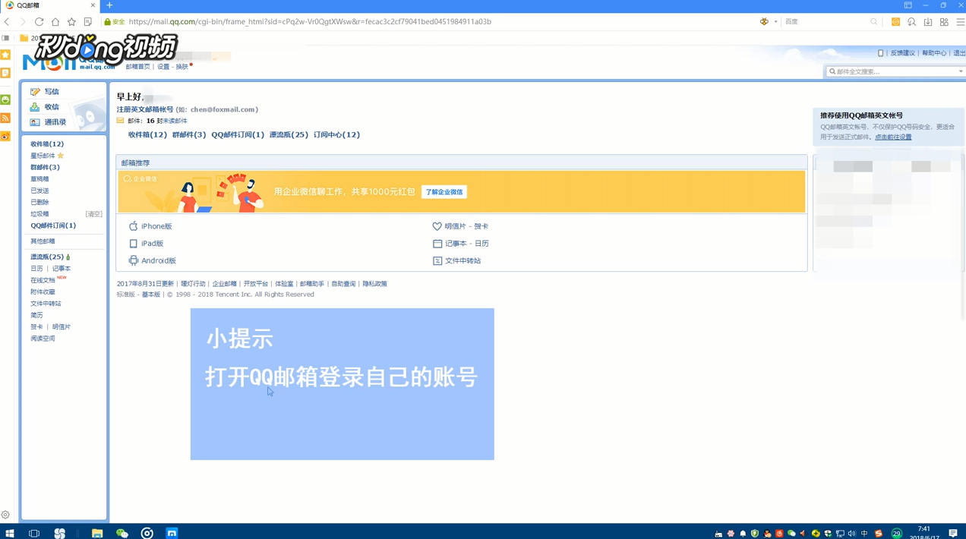Open the browser extensions grid icon
This screenshot has width=966, height=539.
click(944, 22)
